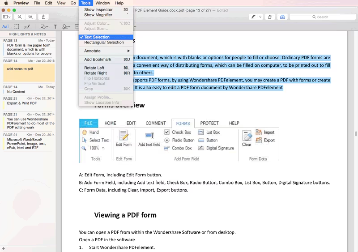Select the Sketch drawing tool
Image resolution: width=358 pixels, height=252 pixels.
[27, 26]
